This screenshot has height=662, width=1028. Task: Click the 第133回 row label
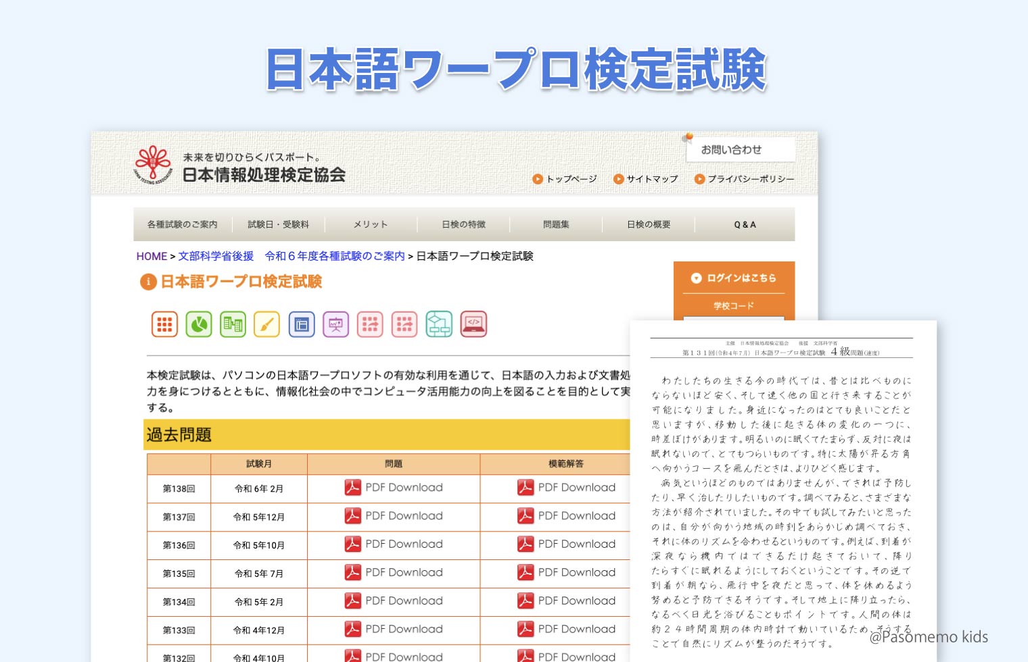(179, 630)
